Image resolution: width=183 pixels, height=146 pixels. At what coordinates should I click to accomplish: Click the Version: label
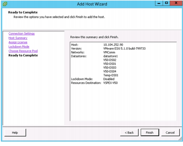[x=76, y=48]
